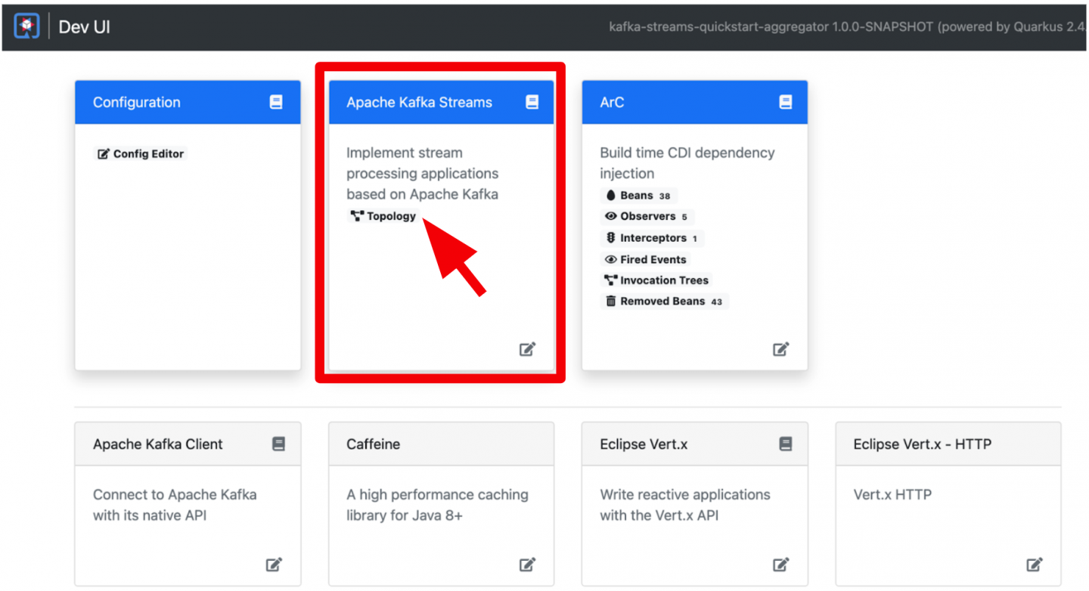Open Apache Kafka Client guide book icon
The image size is (1089, 591).
278,444
